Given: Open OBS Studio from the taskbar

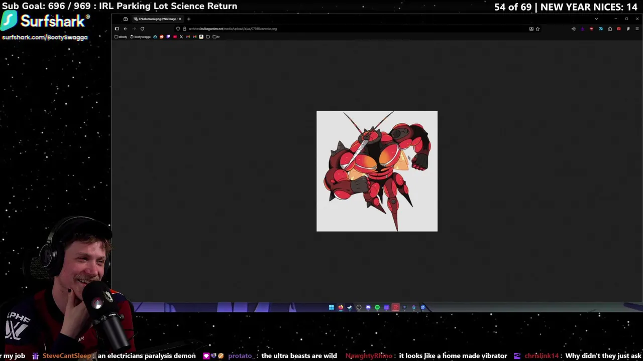Looking at the screenshot, I should click(359, 307).
